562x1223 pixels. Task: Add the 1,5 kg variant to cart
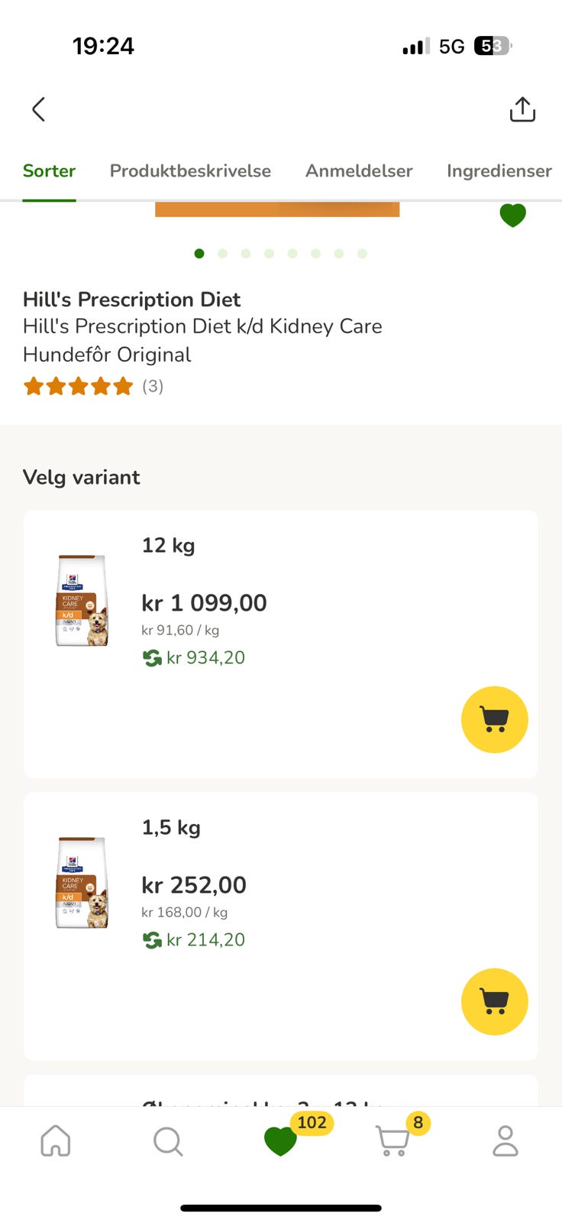point(494,1001)
